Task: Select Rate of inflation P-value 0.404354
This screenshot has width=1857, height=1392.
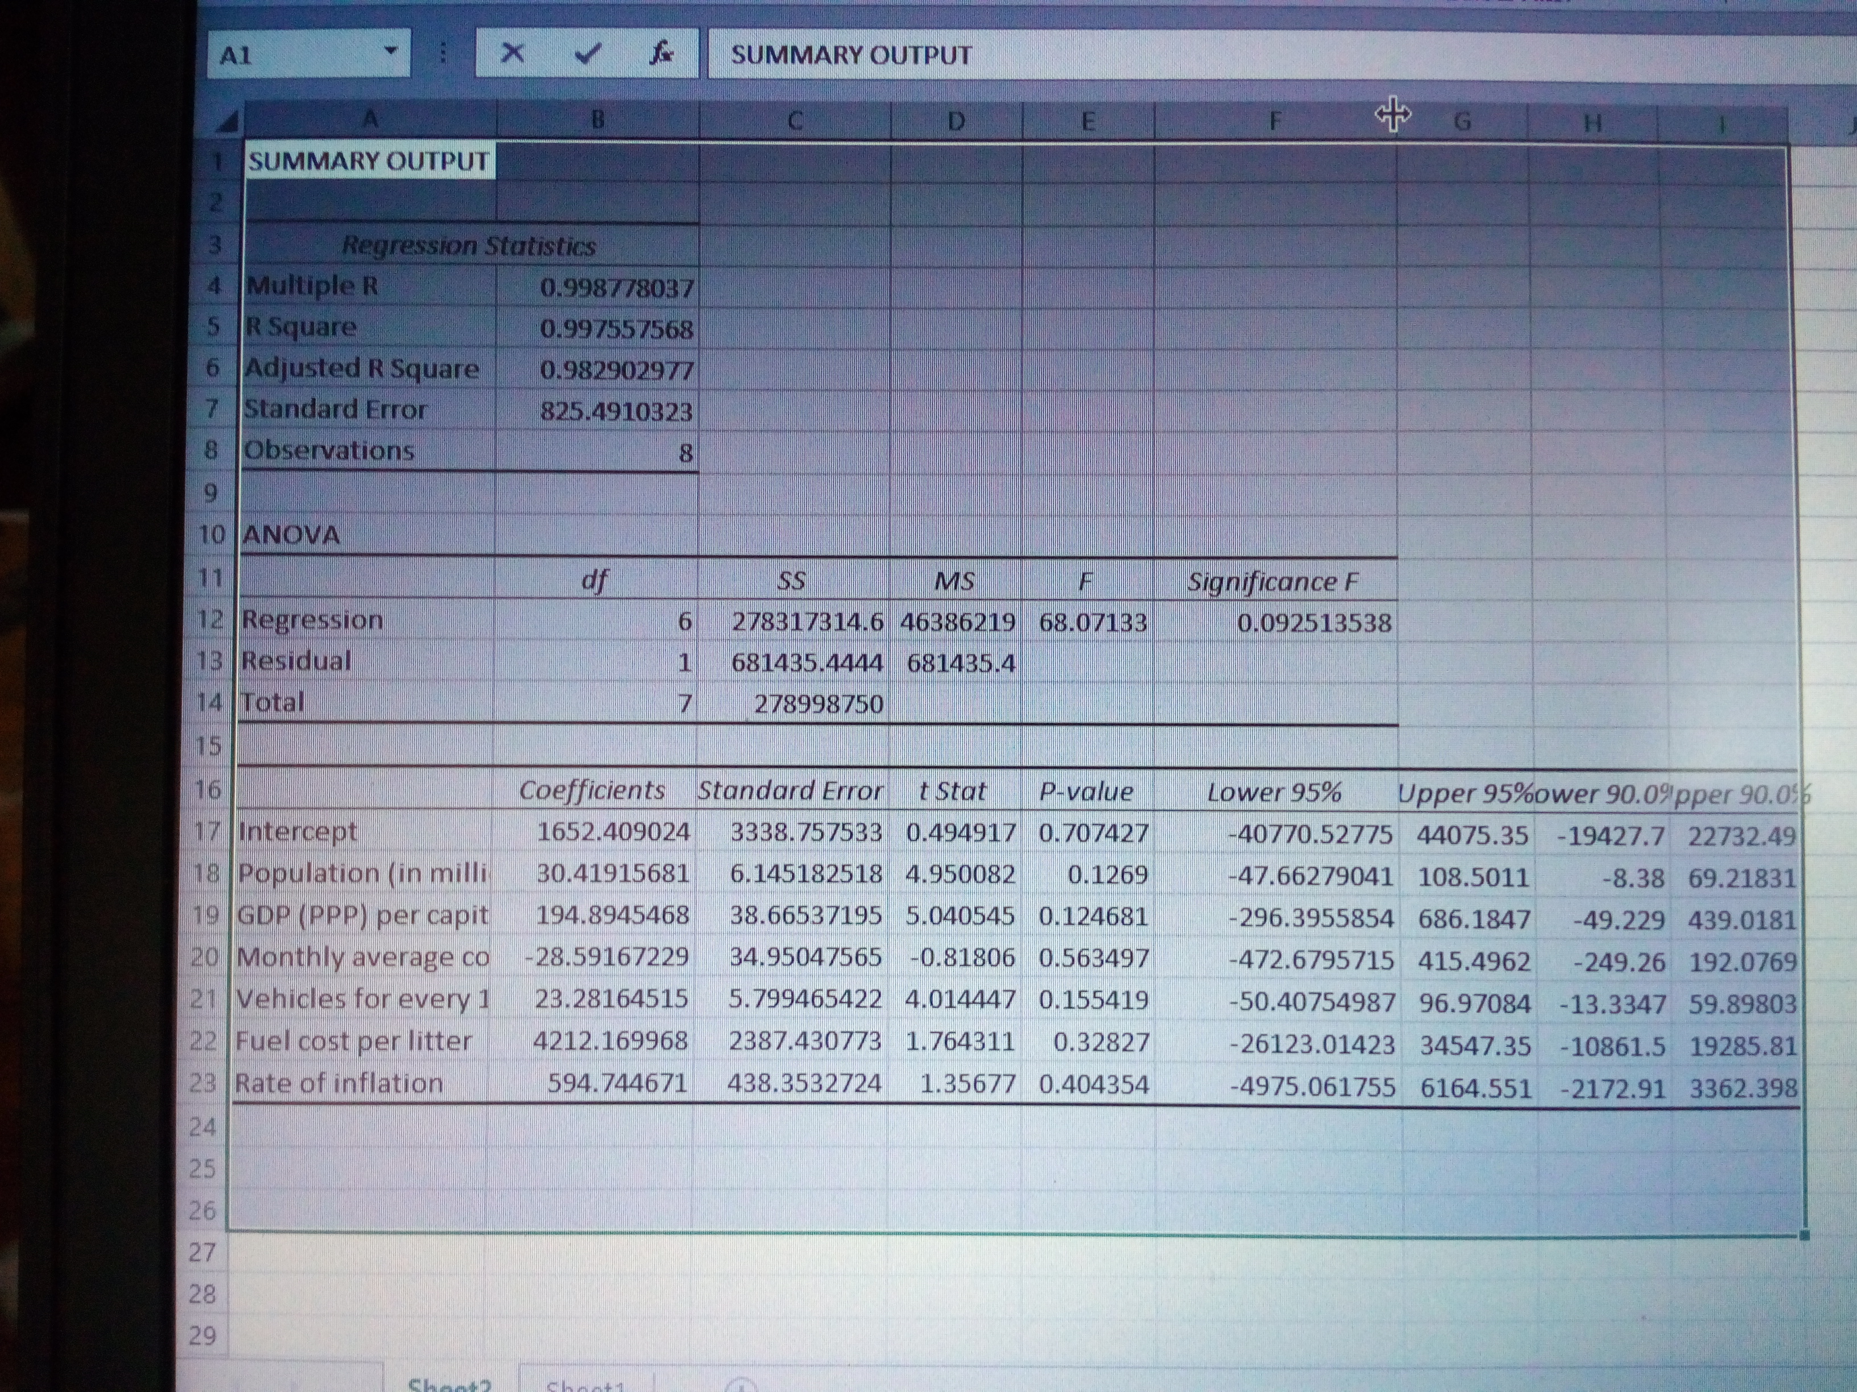Action: click(1094, 1085)
